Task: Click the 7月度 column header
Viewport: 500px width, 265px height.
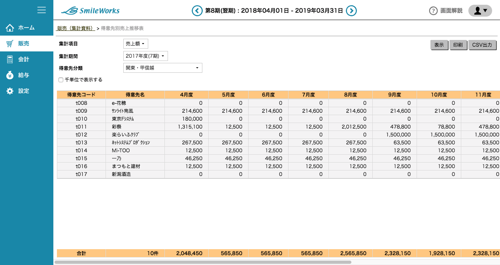Action: coord(308,95)
